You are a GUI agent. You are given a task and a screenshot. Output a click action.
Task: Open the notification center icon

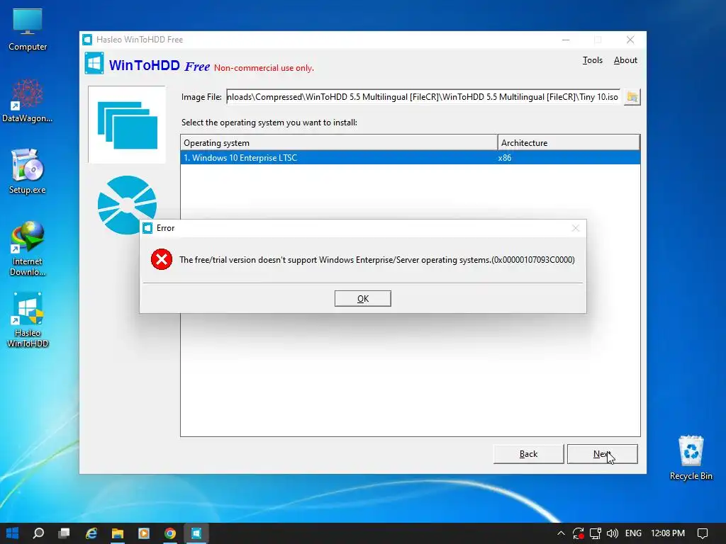point(703,533)
